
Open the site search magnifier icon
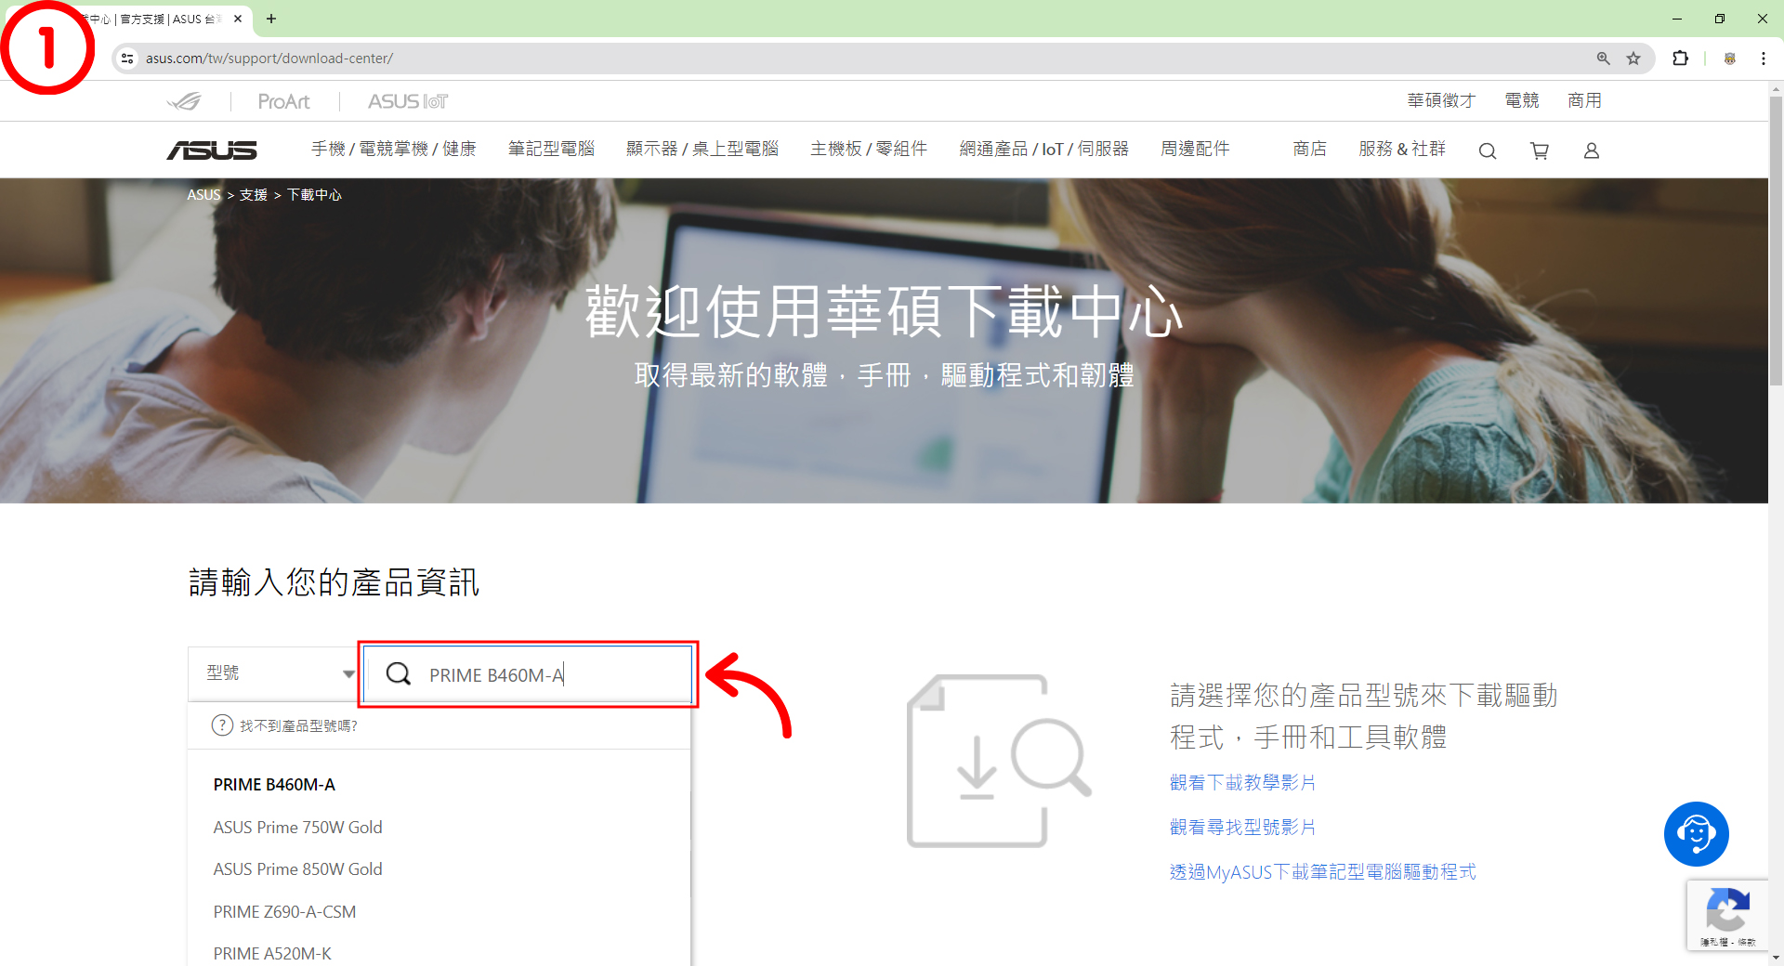tap(1488, 150)
